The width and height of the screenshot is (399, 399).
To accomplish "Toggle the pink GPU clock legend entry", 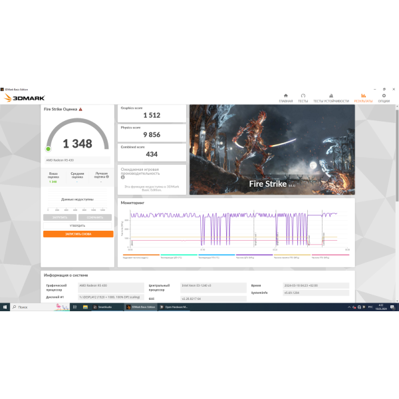I will coord(331,256).
